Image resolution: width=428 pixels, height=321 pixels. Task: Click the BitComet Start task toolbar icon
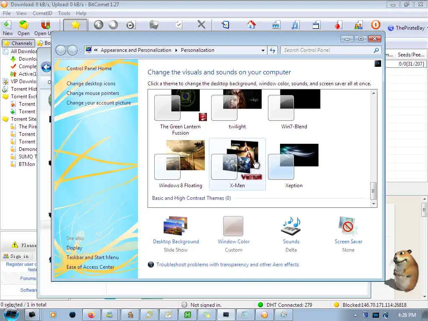[99, 25]
